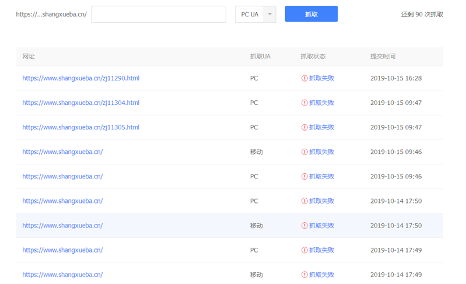
Task: Click warning icon in 2019-10-14 17:49 移动 row
Action: [x=304, y=275]
